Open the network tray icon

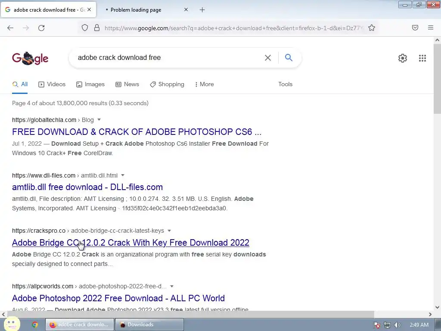[x=387, y=325]
